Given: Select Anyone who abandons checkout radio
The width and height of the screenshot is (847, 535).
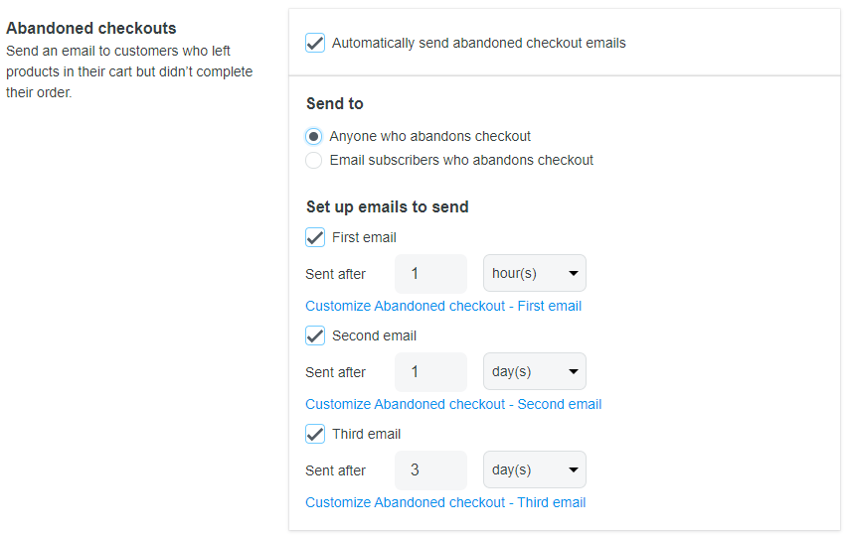Looking at the screenshot, I should pyautogui.click(x=314, y=136).
